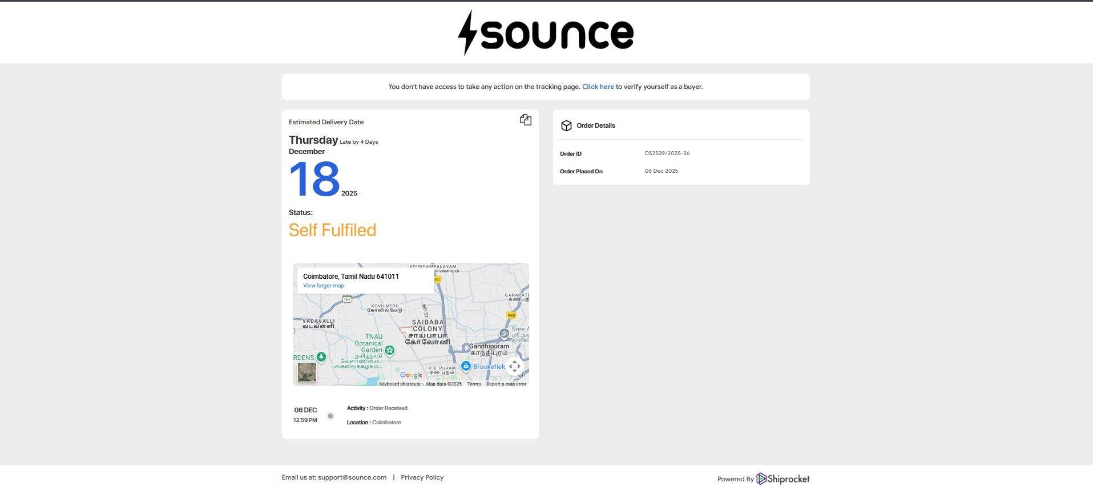Click Report a map error link
The height and width of the screenshot is (491, 1093).
(506, 384)
